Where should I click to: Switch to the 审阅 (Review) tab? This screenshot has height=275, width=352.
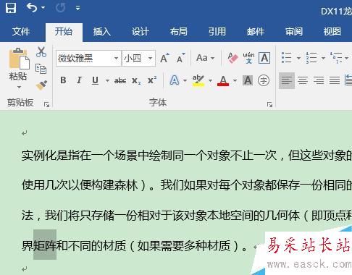coord(294,32)
